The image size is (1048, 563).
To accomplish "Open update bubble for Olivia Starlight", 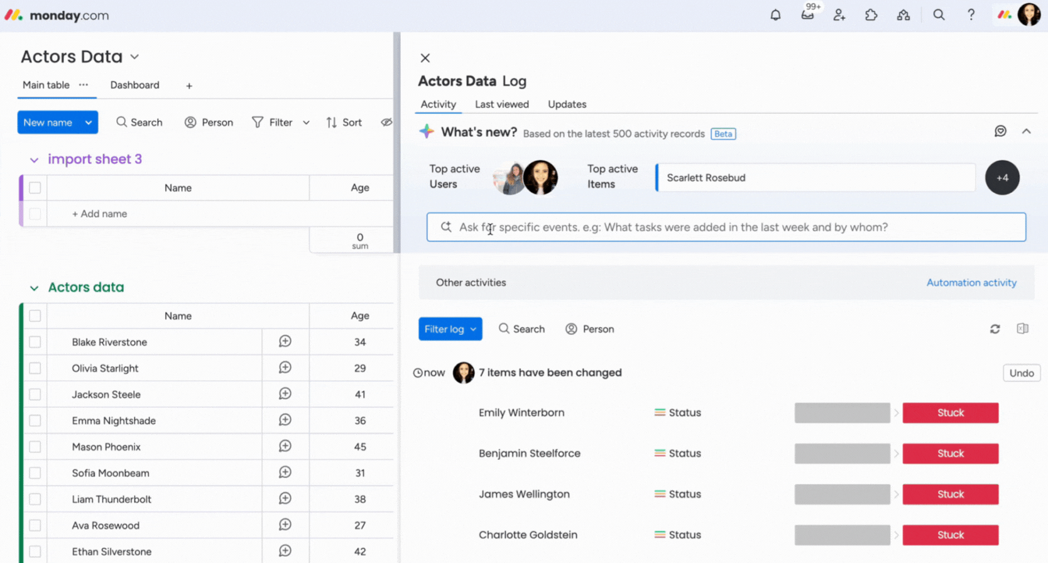I will (285, 368).
